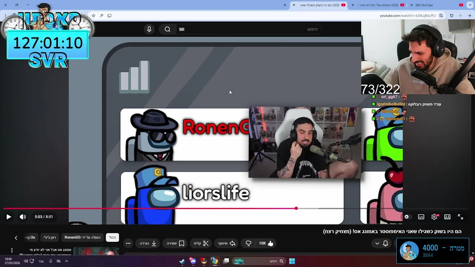
Task: Select the הועלה על ידי RonenGG chip
Action: click(x=82, y=237)
